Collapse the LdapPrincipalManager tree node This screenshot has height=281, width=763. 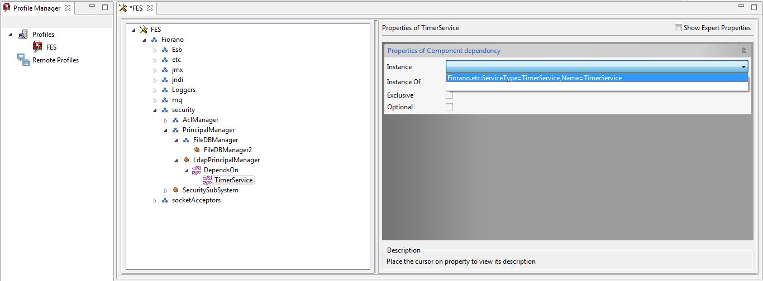point(176,160)
